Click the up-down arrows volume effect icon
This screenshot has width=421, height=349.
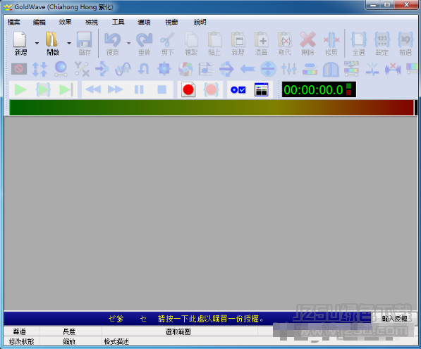tap(39, 69)
